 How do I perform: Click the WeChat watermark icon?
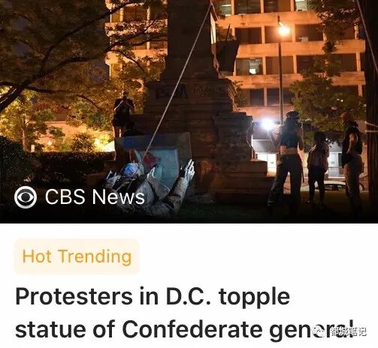click(319, 331)
